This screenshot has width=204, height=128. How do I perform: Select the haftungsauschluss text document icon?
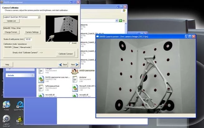[41, 88]
